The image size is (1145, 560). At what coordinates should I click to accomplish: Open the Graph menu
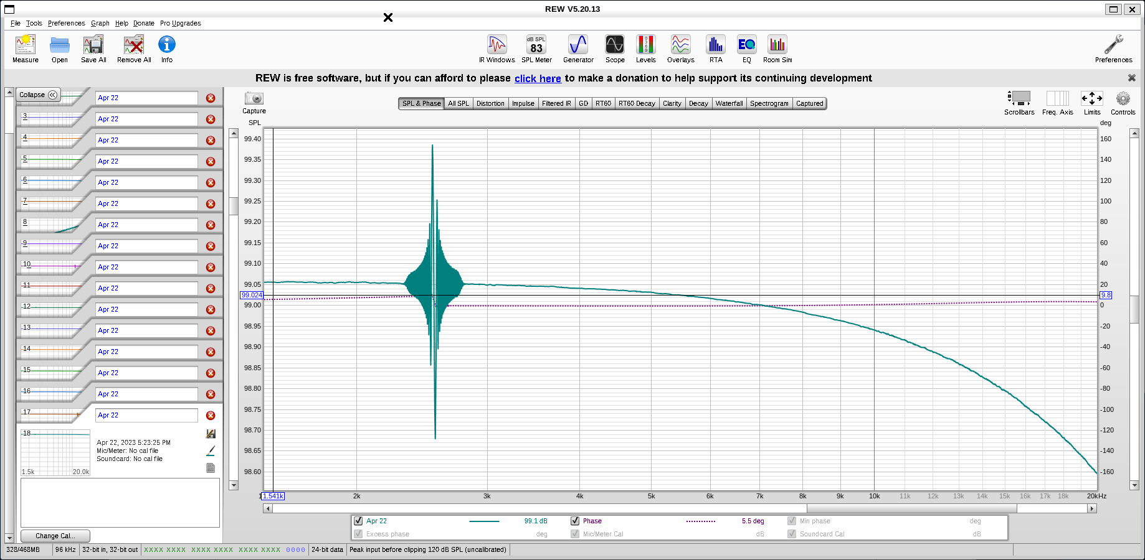tap(100, 23)
